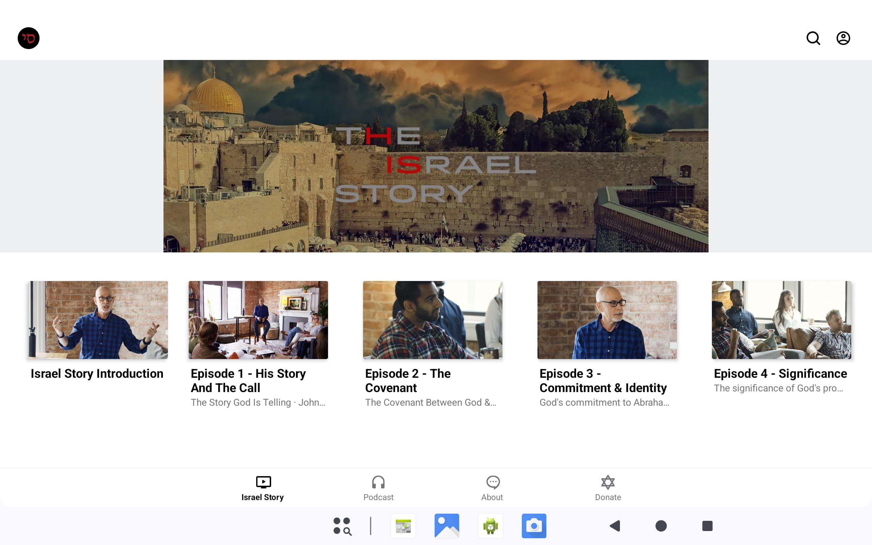Screen dimensions: 872x545
Task: Select the Israel Story tab
Action: tap(263, 488)
